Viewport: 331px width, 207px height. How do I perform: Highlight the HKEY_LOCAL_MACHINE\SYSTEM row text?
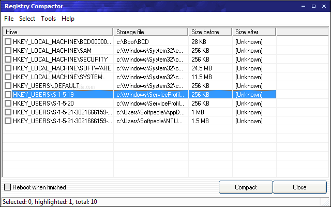click(x=57, y=77)
